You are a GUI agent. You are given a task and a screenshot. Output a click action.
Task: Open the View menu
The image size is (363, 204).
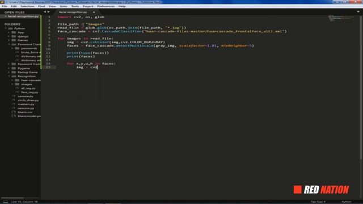[52, 6]
